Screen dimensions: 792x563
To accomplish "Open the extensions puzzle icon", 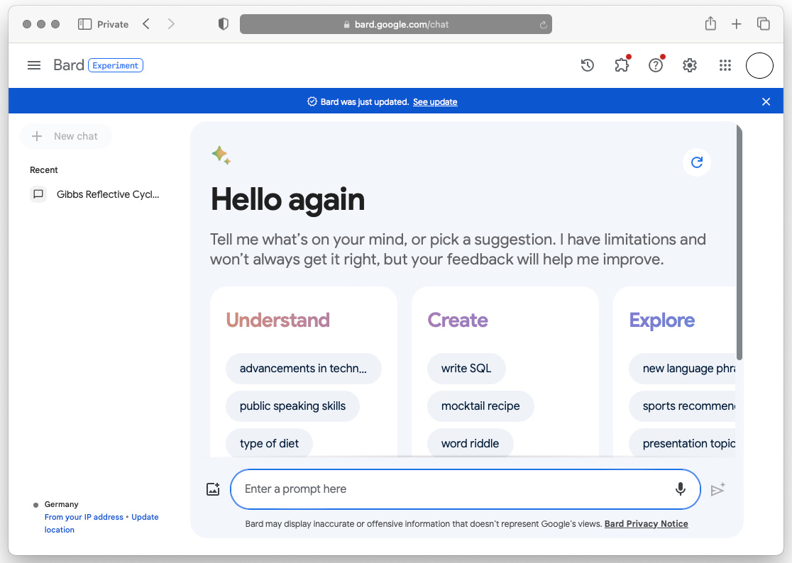I will (622, 65).
